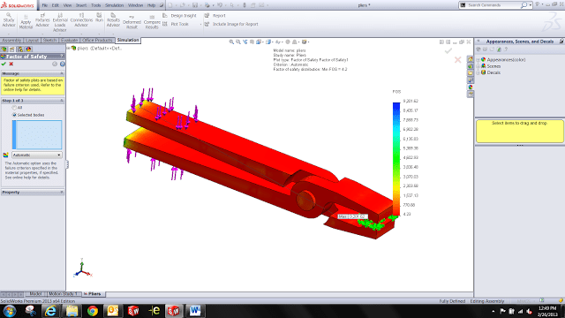Switch to the Evaluate ribbon tab
Screen dimensions: 565x318
pos(69,40)
